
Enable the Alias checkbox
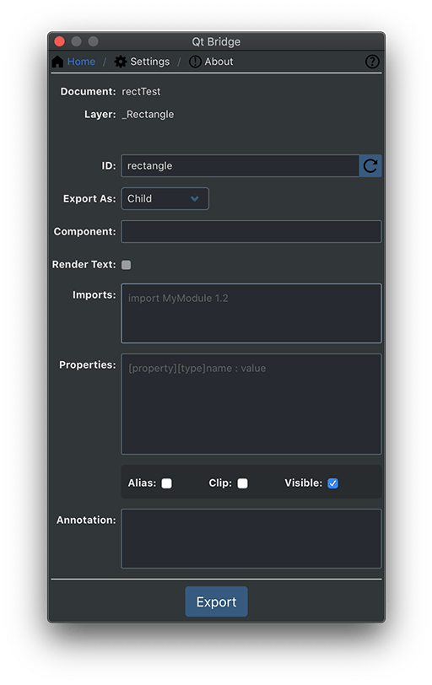pyautogui.click(x=166, y=483)
